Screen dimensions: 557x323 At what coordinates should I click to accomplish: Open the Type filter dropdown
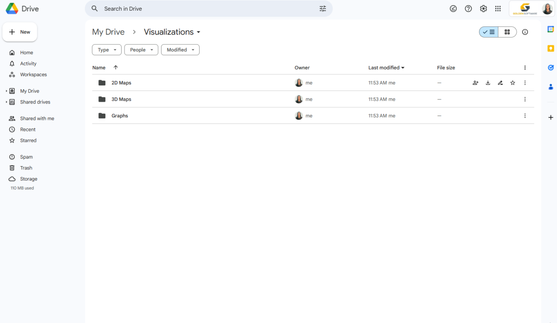click(106, 50)
